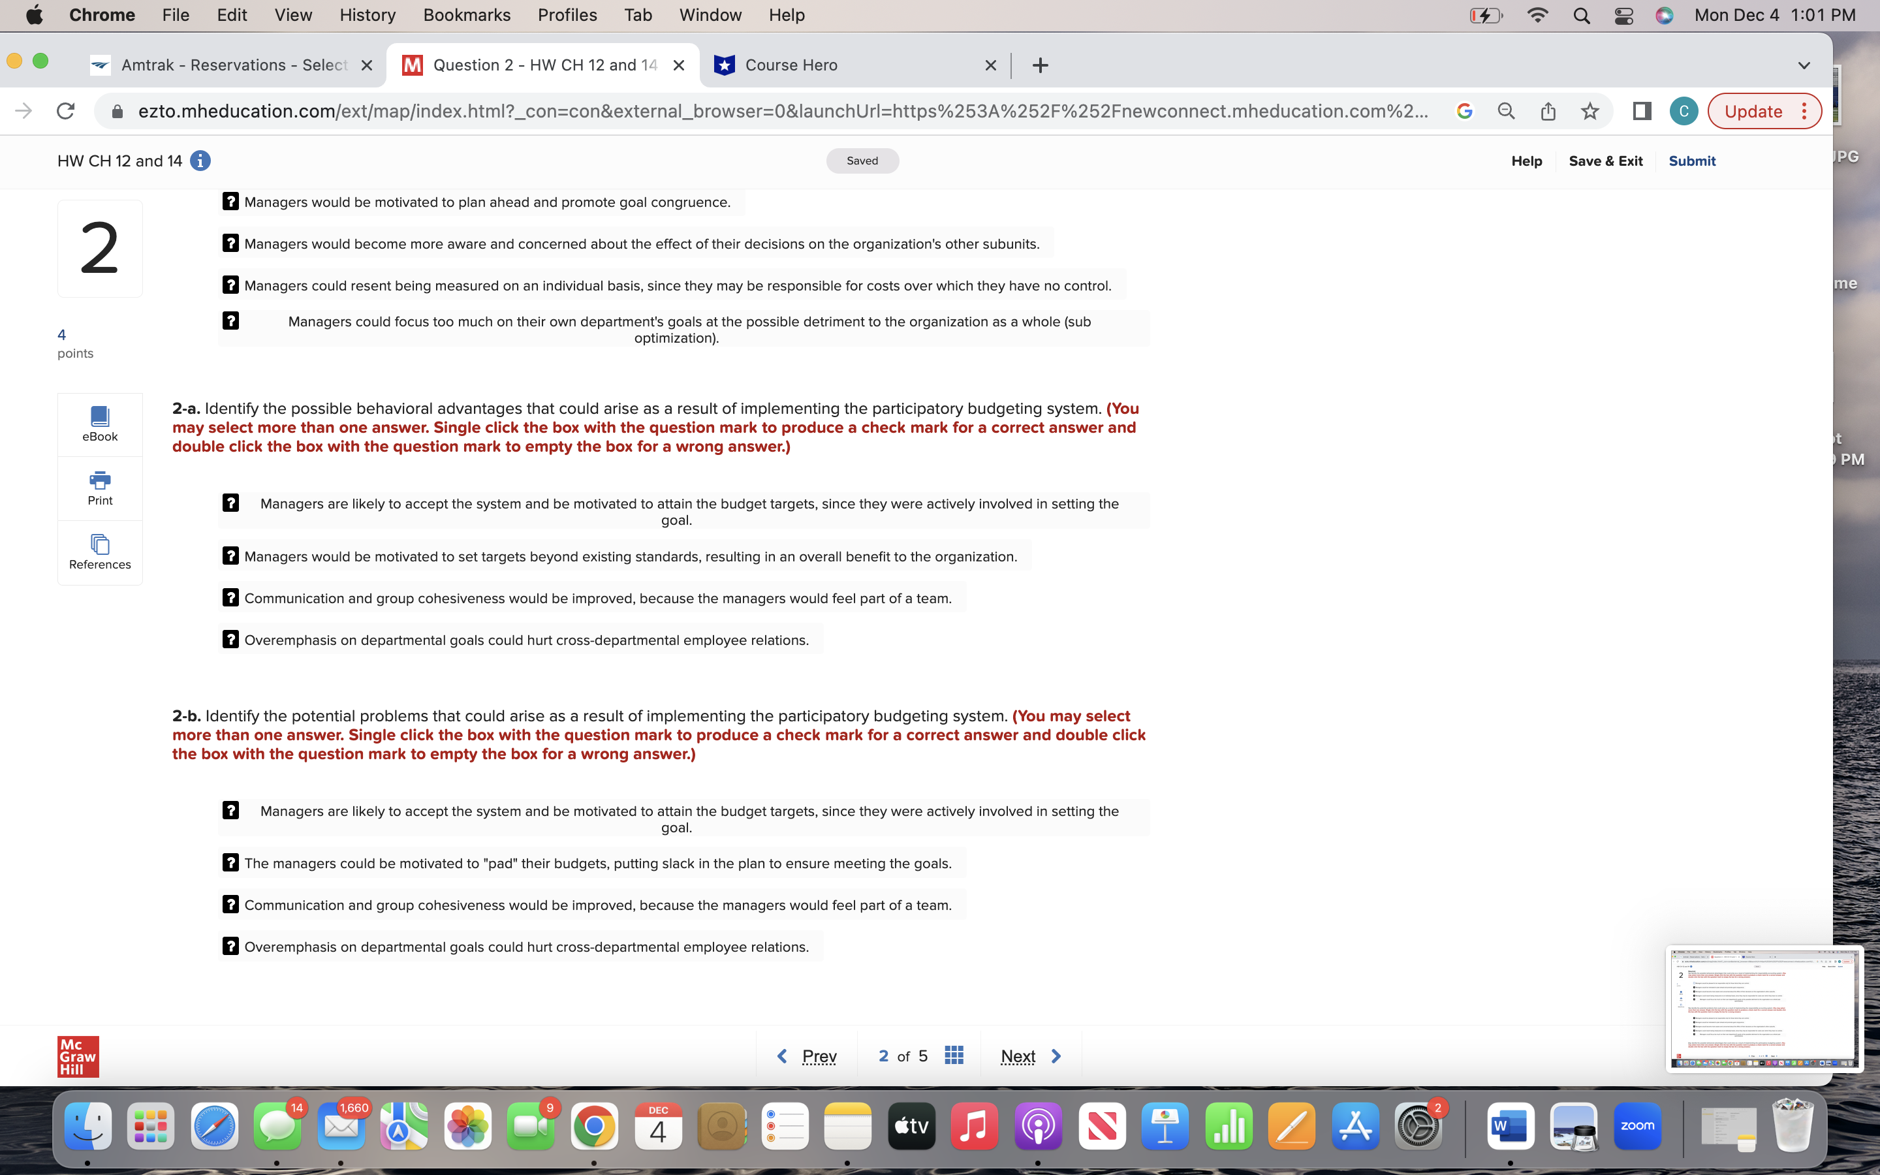
Task: Click the Chrome share icon
Action: point(1548,111)
